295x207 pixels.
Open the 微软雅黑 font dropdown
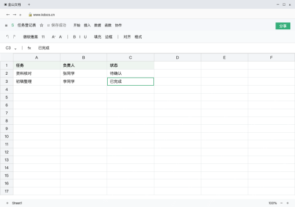pyautogui.click(x=31, y=37)
